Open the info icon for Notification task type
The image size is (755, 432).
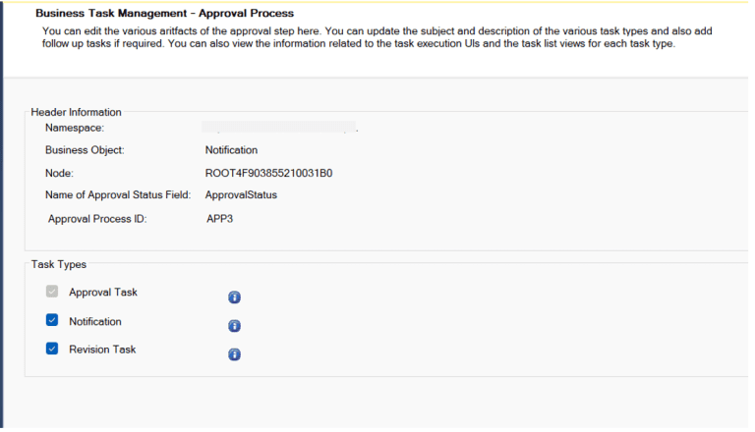[x=234, y=326]
